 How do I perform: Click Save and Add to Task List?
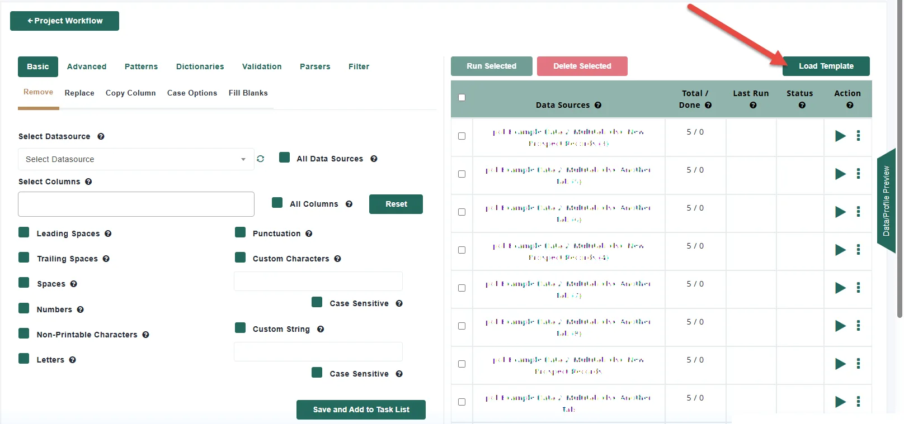(361, 409)
